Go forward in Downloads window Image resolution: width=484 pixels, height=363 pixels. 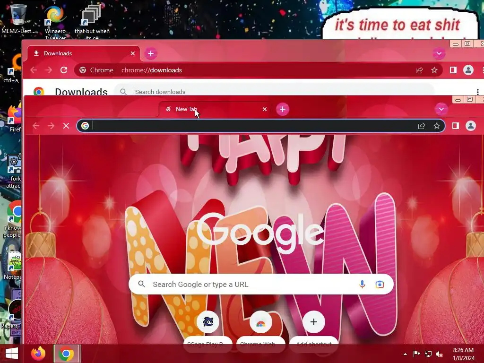49,70
